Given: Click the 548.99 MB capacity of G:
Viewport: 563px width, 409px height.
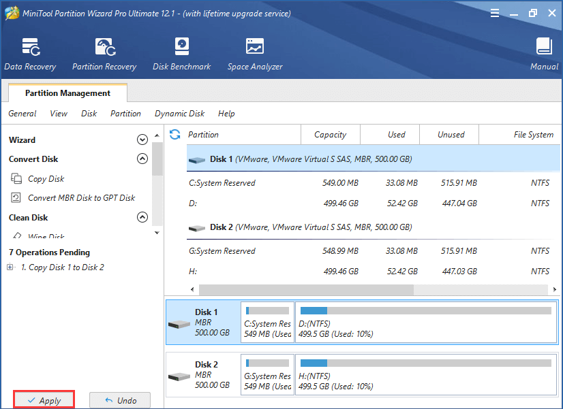Looking at the screenshot, I should [340, 251].
